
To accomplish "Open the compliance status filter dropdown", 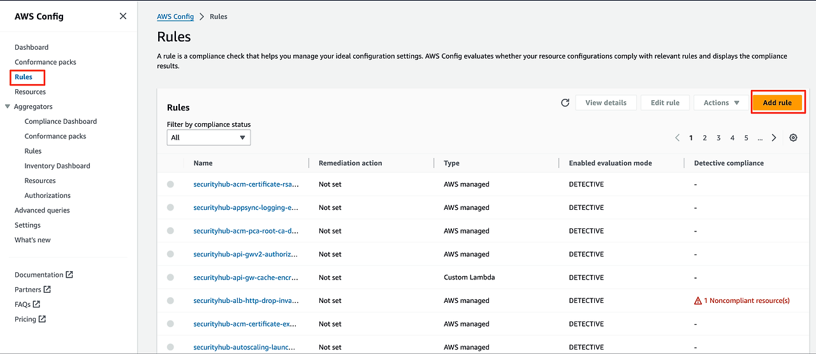I will pyautogui.click(x=208, y=138).
